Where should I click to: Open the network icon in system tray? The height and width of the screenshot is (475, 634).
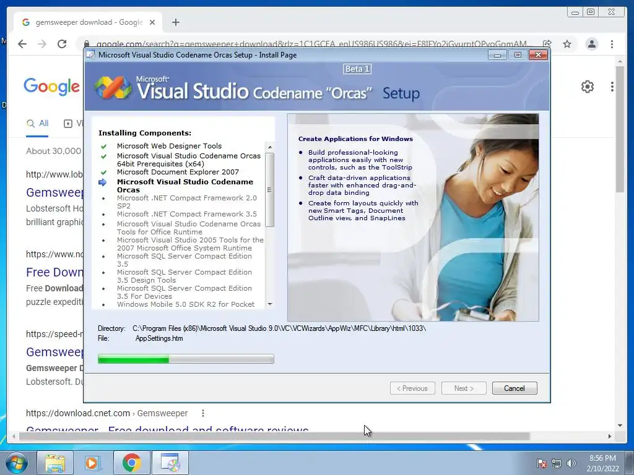[557, 463]
